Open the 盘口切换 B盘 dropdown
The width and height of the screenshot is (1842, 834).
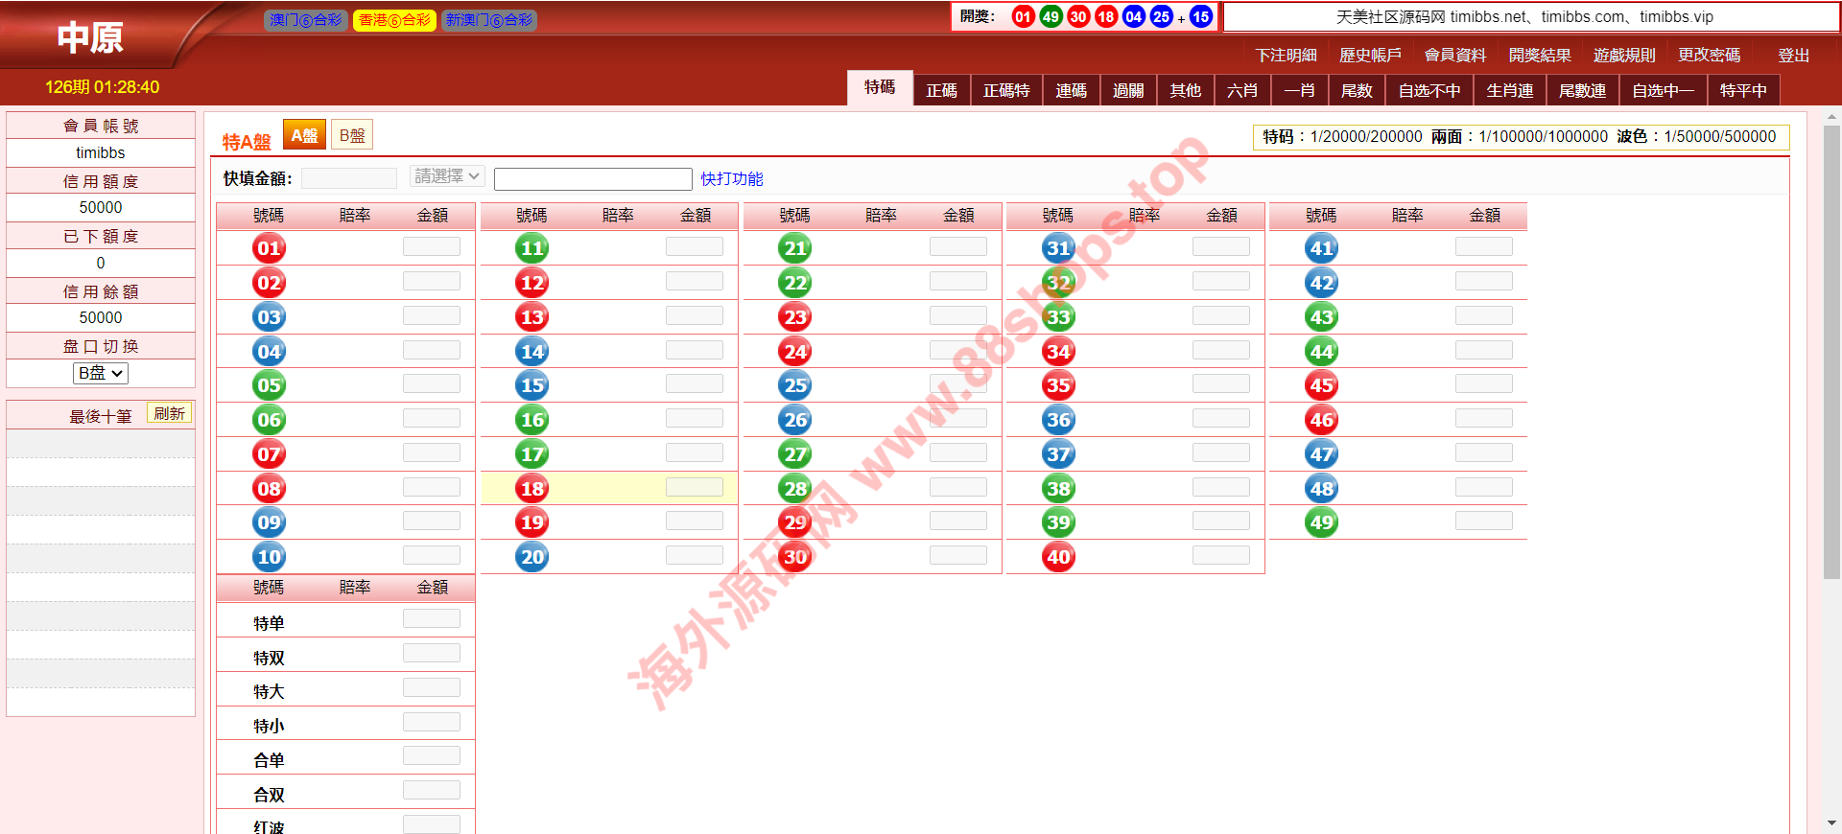(101, 373)
